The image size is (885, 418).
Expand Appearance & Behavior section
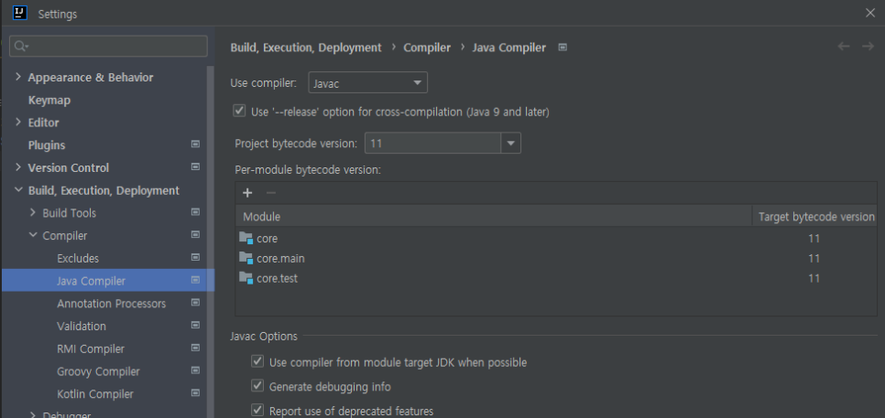pos(18,77)
